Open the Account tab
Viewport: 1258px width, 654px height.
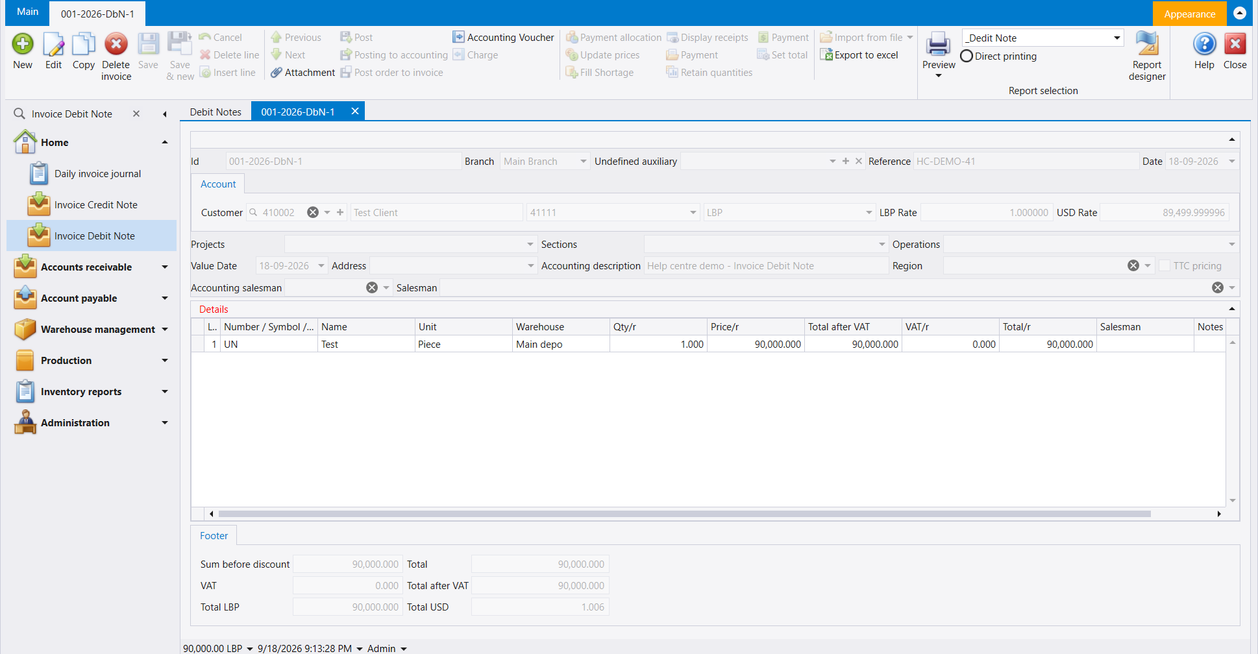(x=218, y=184)
